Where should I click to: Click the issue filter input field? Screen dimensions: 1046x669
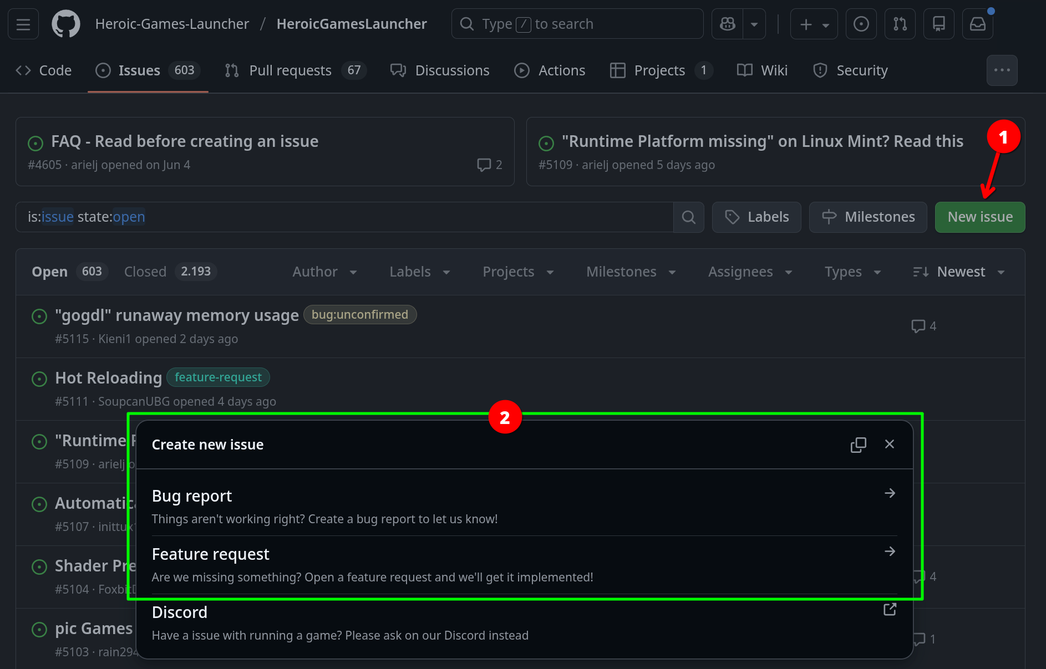pyautogui.click(x=344, y=217)
